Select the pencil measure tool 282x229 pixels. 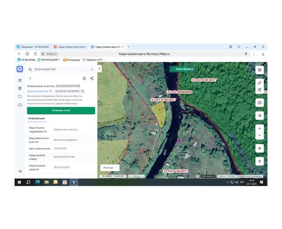pyautogui.click(x=259, y=83)
